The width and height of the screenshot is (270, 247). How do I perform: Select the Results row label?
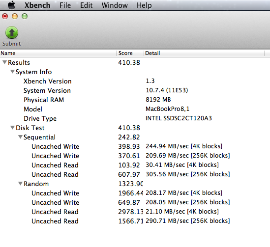click(x=19, y=62)
